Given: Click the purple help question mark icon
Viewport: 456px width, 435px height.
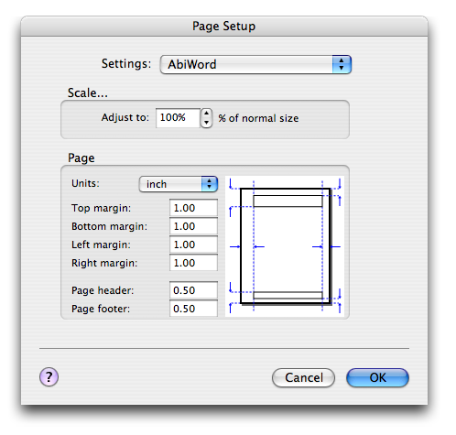Looking at the screenshot, I should tap(49, 376).
